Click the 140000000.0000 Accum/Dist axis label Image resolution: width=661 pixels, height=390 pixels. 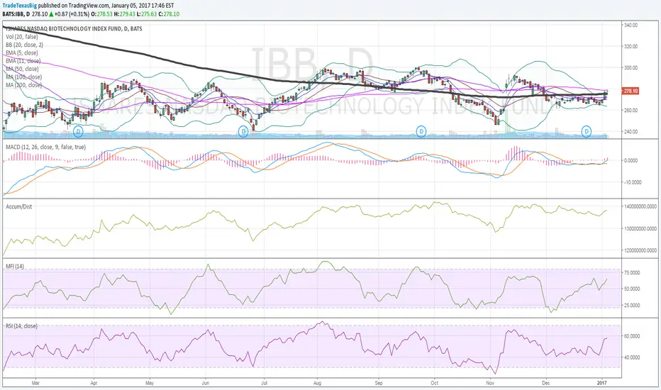pos(640,206)
